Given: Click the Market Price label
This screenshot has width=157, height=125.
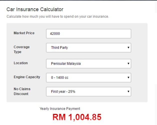Looking at the screenshot, I should point(24,33).
